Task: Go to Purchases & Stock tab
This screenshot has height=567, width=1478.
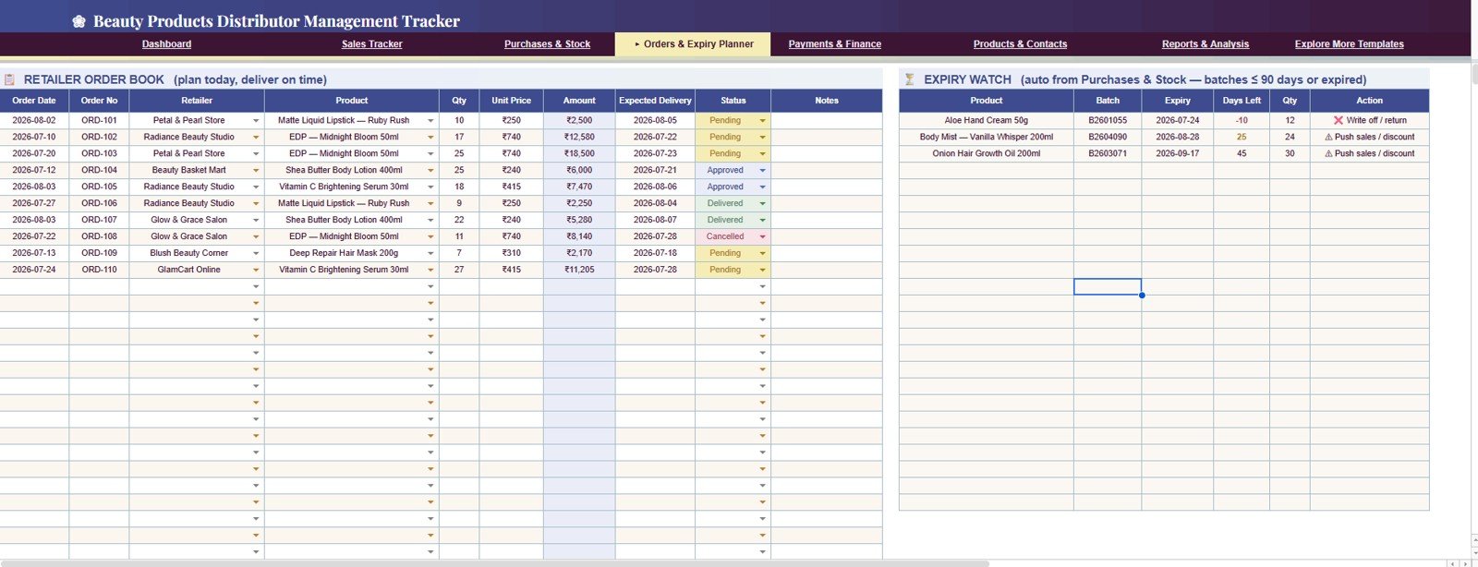Action: pos(547,44)
